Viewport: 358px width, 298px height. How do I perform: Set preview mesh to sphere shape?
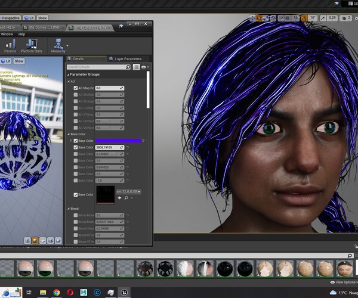click(35, 241)
